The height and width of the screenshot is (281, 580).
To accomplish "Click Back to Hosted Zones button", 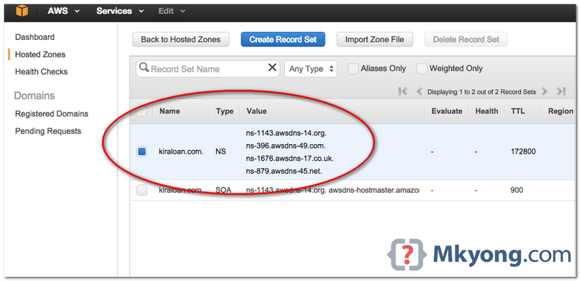I will (x=181, y=39).
